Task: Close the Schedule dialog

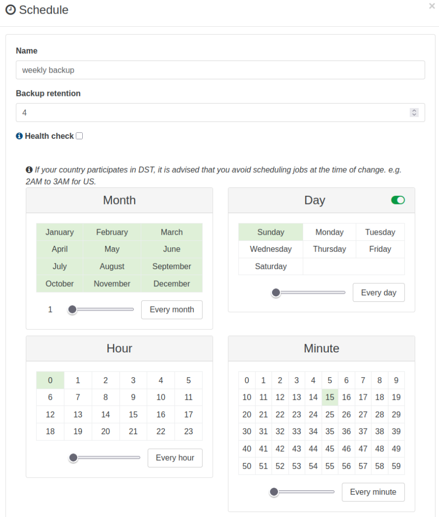Action: [x=431, y=6]
